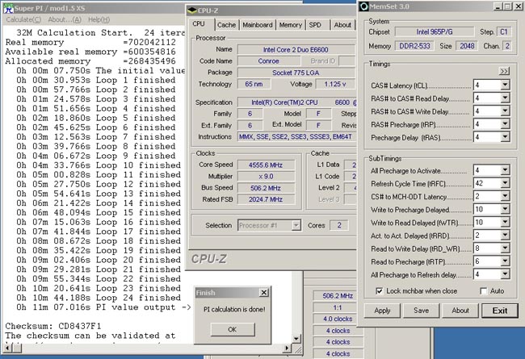Open the Processor #1 selection dropdown

tap(296, 226)
